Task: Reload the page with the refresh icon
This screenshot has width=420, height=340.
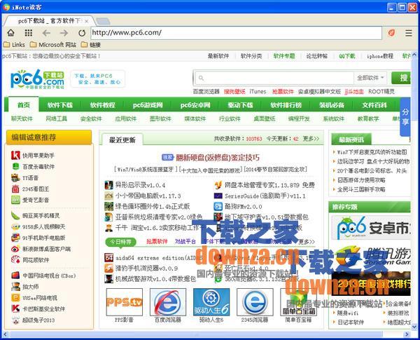Action: coord(82,32)
